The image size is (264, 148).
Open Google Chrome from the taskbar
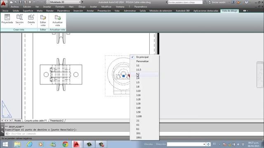click(65, 144)
